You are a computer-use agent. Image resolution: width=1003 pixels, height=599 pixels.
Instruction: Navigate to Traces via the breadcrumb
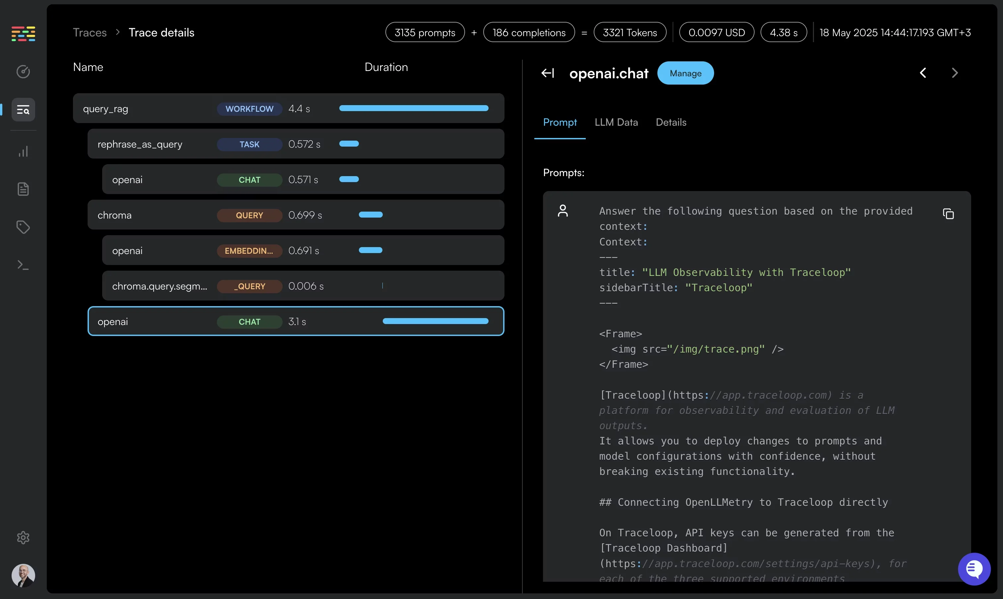(x=90, y=32)
